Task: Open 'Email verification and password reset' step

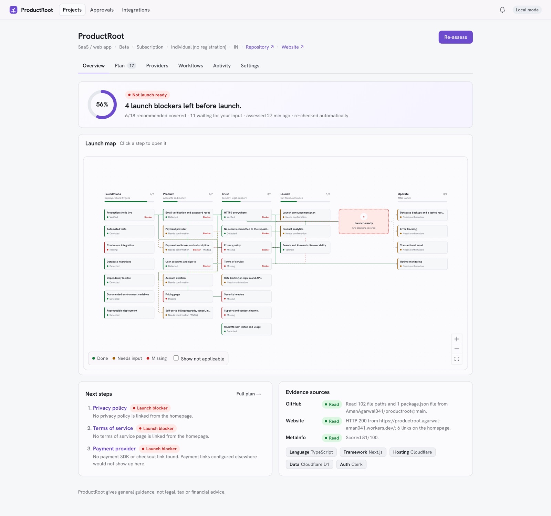Action: pyautogui.click(x=188, y=215)
